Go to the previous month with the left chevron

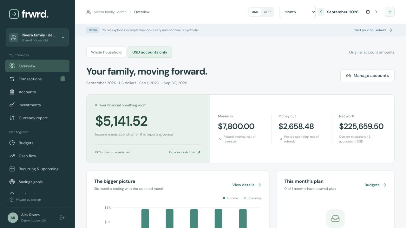[321, 12]
